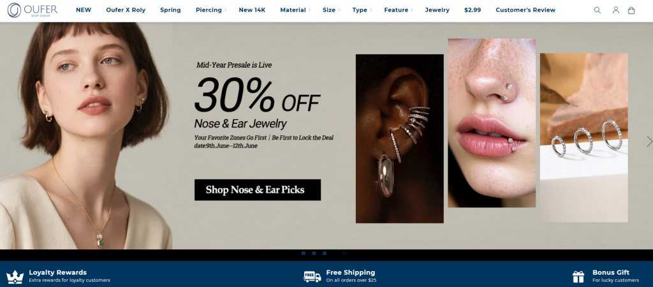Go to the Oufer logo homepage
Viewport: 653px width, 287px height.
[33, 10]
